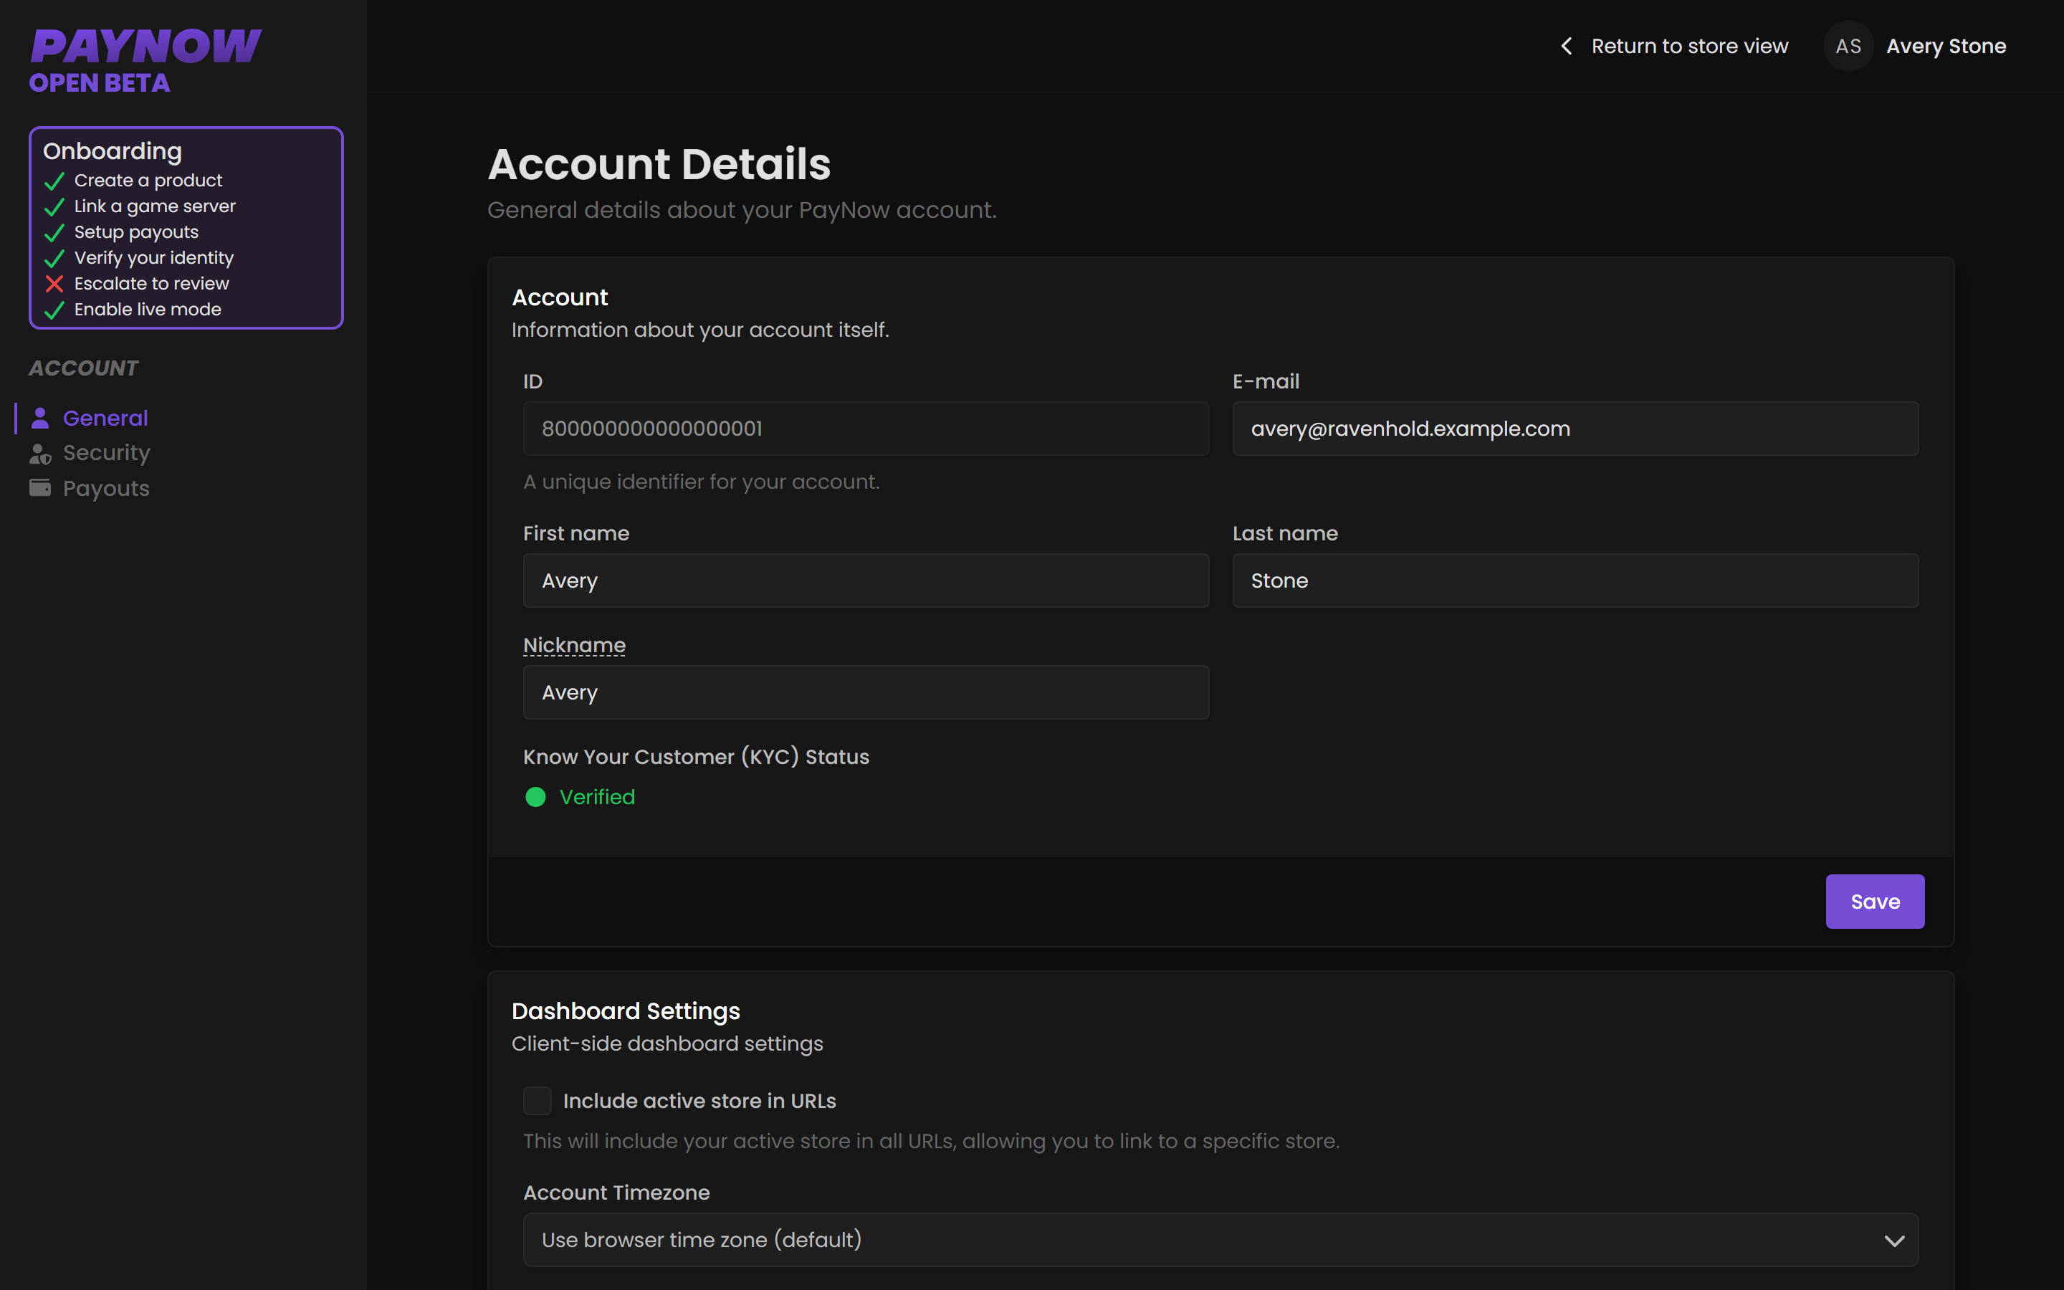Click the Dashboard Settings heading
This screenshot has width=2064, height=1290.
pyautogui.click(x=625, y=1011)
